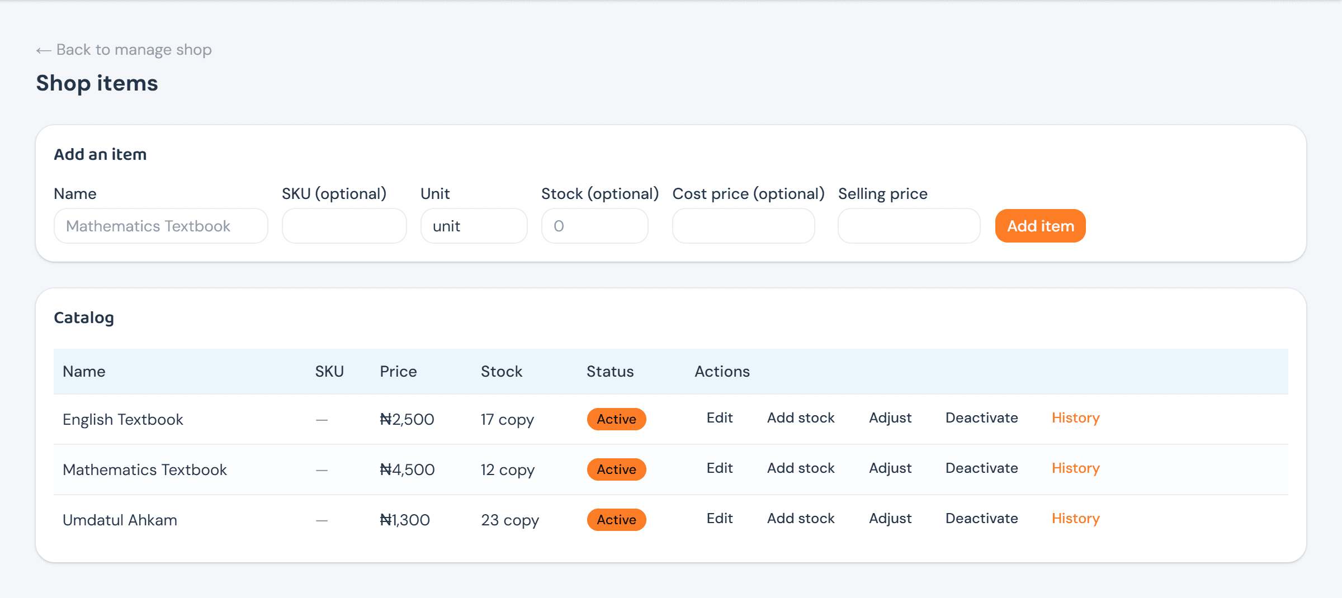
Task: Edit the Umdatul Ahkam item
Action: point(720,519)
